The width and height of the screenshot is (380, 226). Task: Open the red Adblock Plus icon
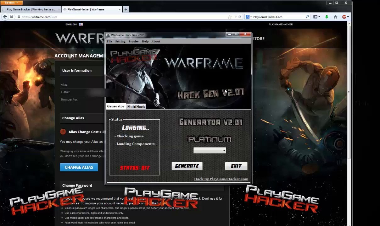(344, 17)
